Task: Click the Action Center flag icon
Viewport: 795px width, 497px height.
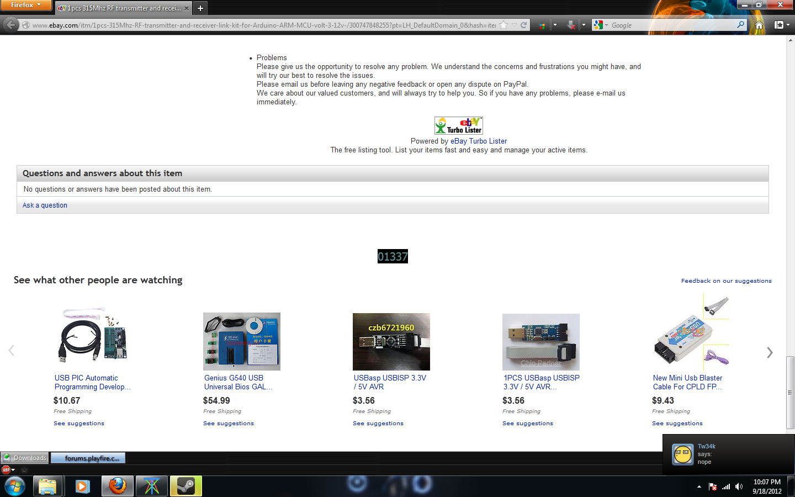Action: point(713,487)
